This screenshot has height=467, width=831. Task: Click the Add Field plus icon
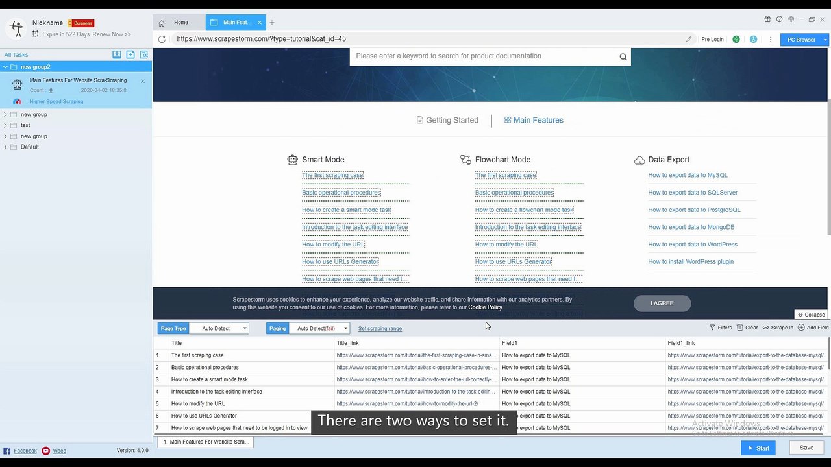pos(801,328)
